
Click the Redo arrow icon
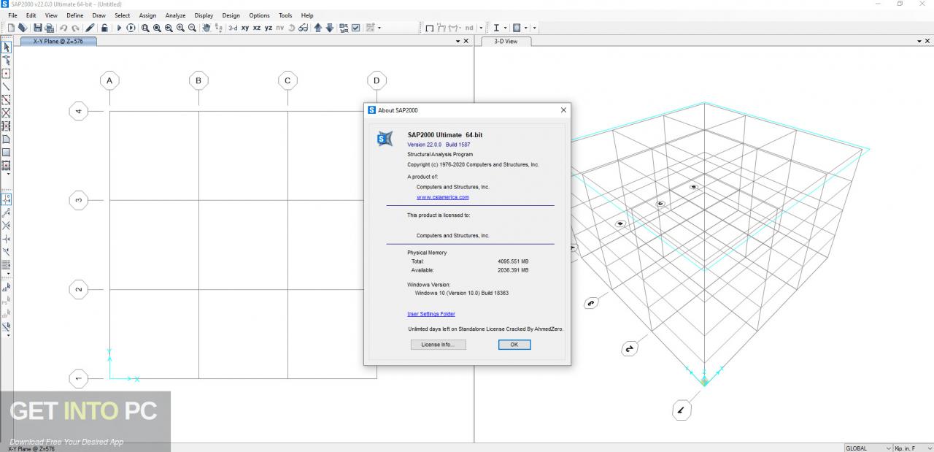(x=75, y=28)
